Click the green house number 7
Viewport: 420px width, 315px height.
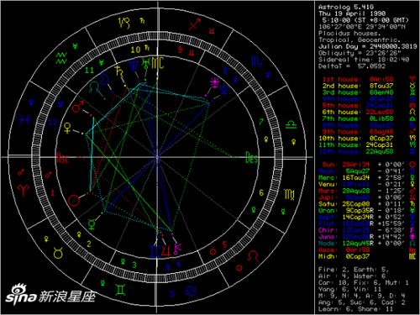tap(261, 122)
